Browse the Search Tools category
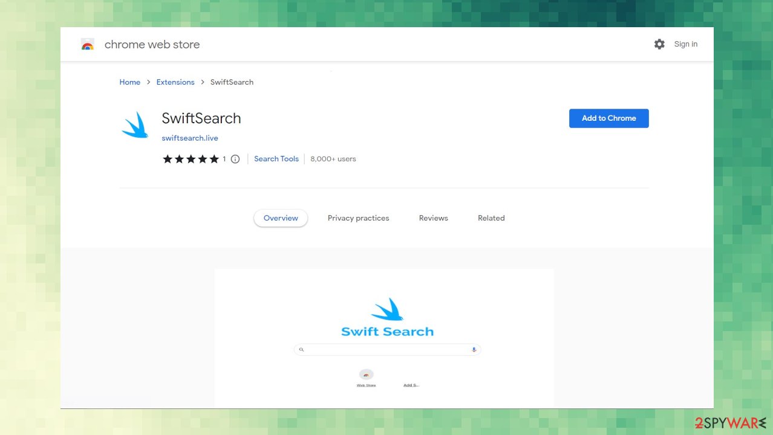Screen dimensions: 773x435 tap(276, 158)
